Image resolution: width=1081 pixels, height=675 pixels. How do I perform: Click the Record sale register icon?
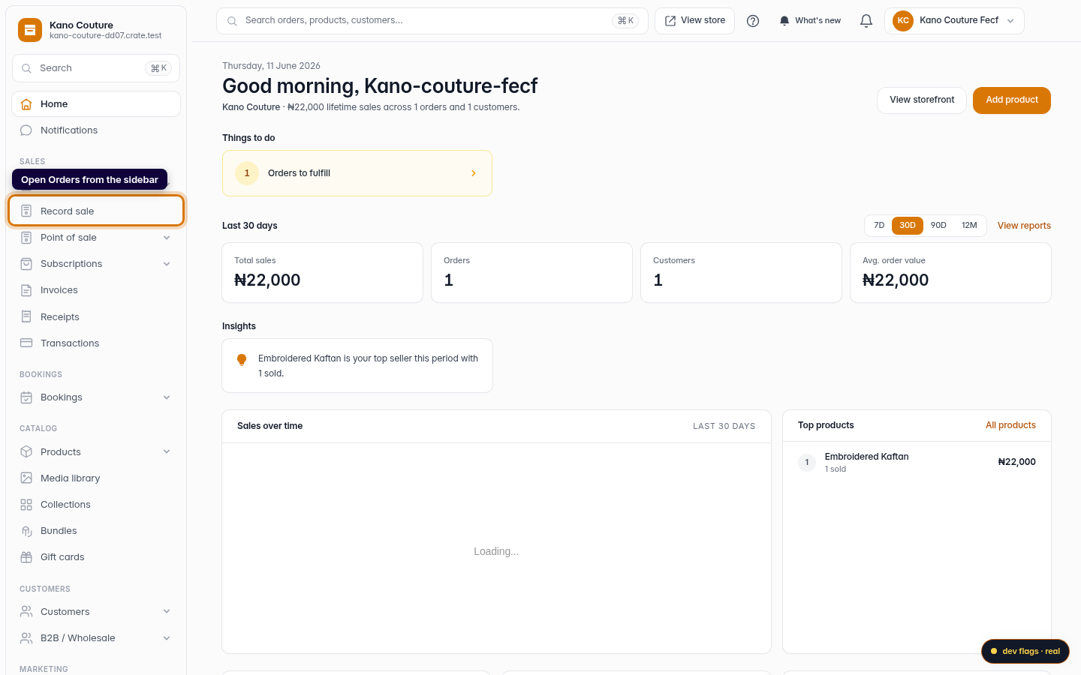[x=26, y=211]
